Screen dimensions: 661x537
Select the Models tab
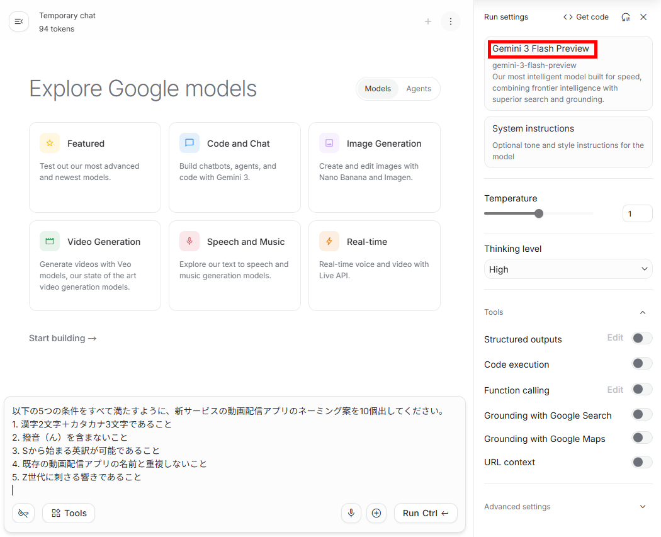378,89
